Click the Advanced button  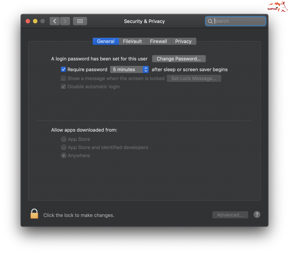[230, 215]
